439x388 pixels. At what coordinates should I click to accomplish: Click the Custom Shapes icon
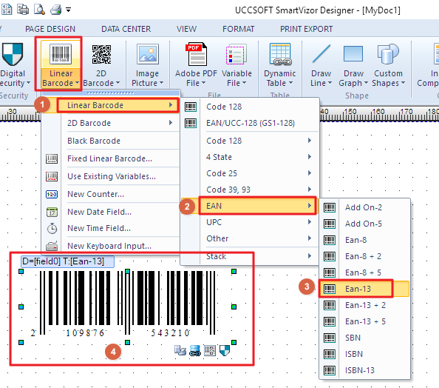tap(388, 54)
